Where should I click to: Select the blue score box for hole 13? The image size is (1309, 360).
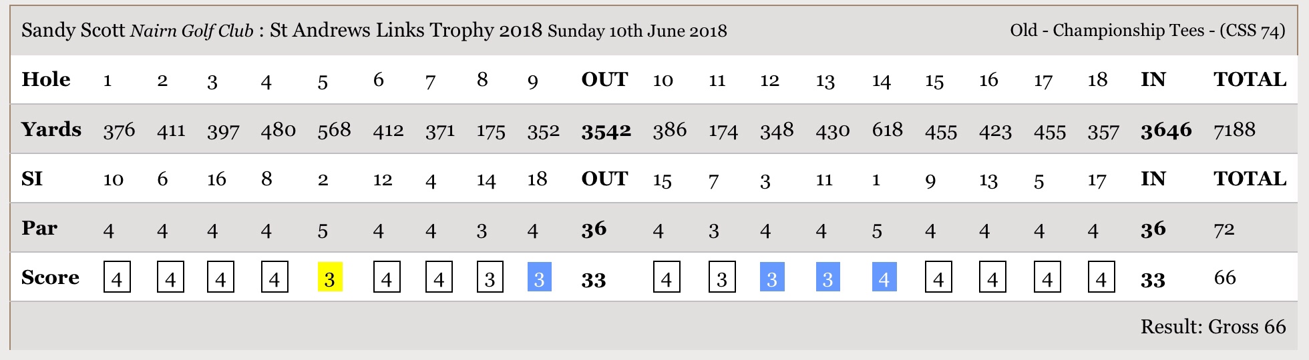[x=828, y=277]
